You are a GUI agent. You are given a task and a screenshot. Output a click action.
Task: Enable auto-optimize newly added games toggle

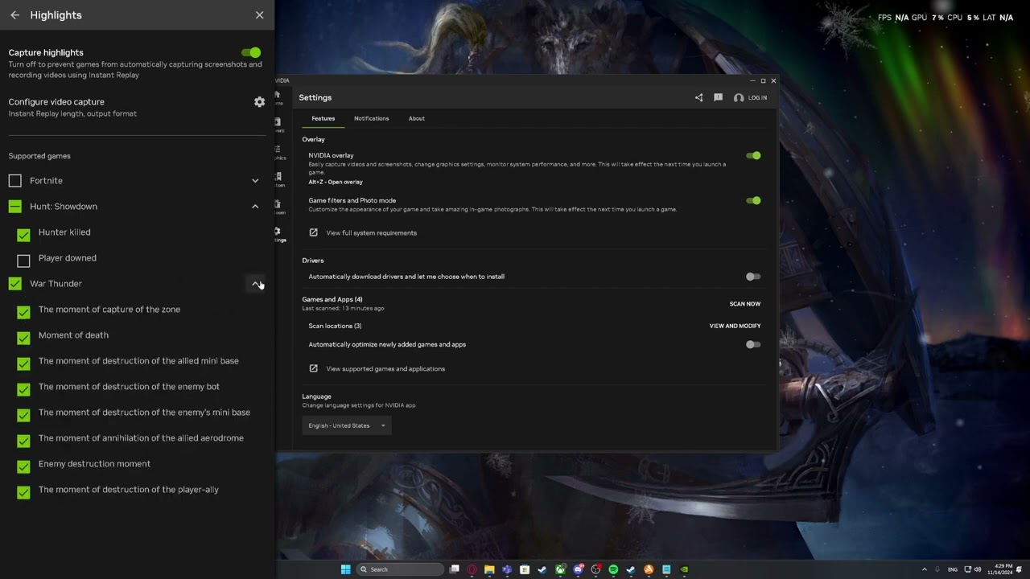(753, 344)
